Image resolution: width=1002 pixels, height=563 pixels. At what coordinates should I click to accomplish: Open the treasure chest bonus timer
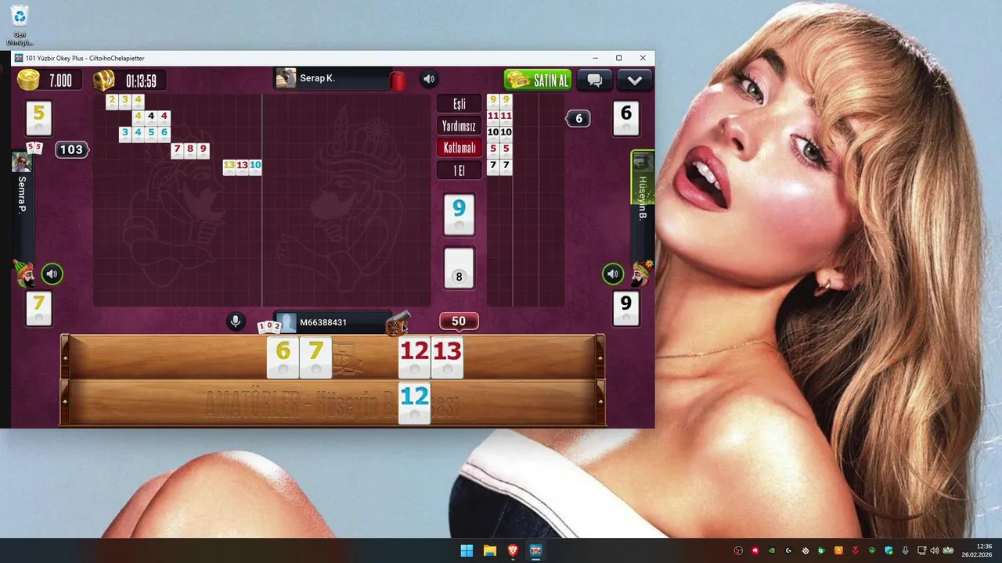(x=104, y=80)
